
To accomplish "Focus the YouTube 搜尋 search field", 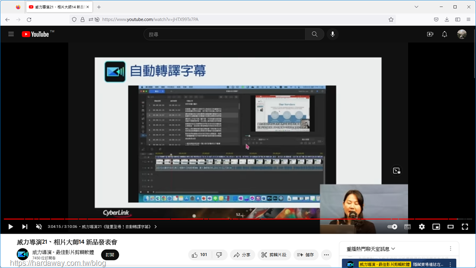I will tap(225, 34).
